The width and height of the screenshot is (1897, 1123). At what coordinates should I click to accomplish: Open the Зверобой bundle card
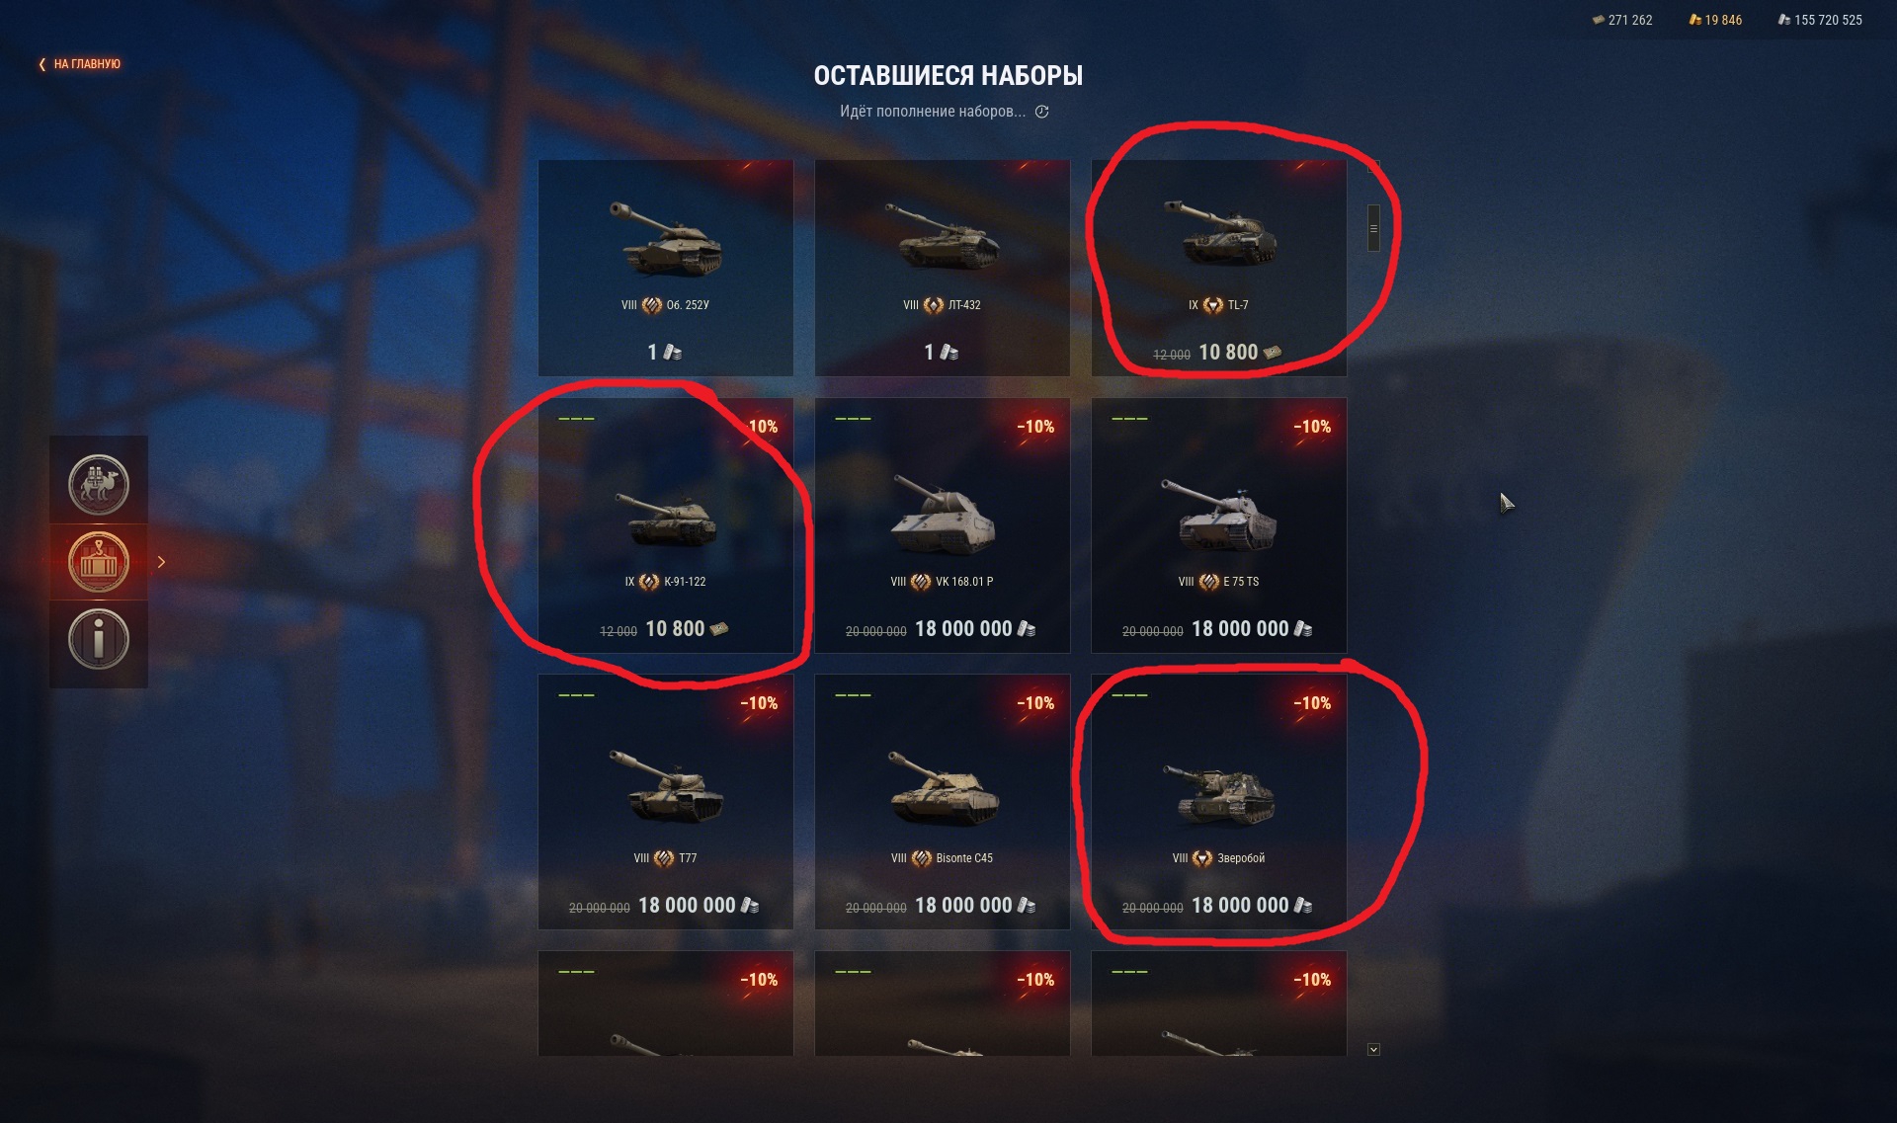(1219, 802)
